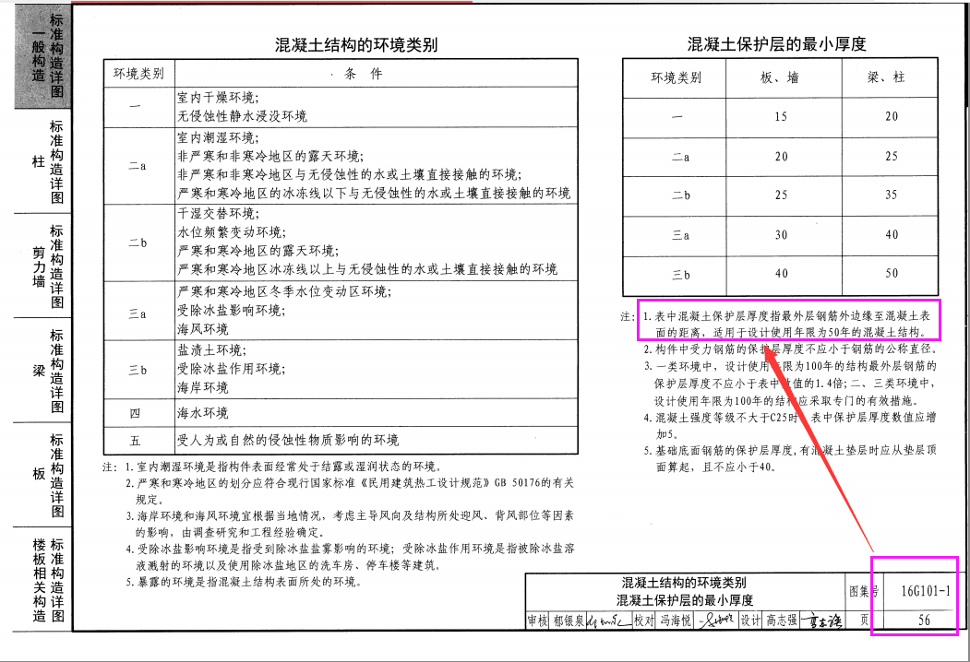This screenshot has height=662, width=970.
Task: Click the reviewer name '郁银泉'
Action: (569, 620)
